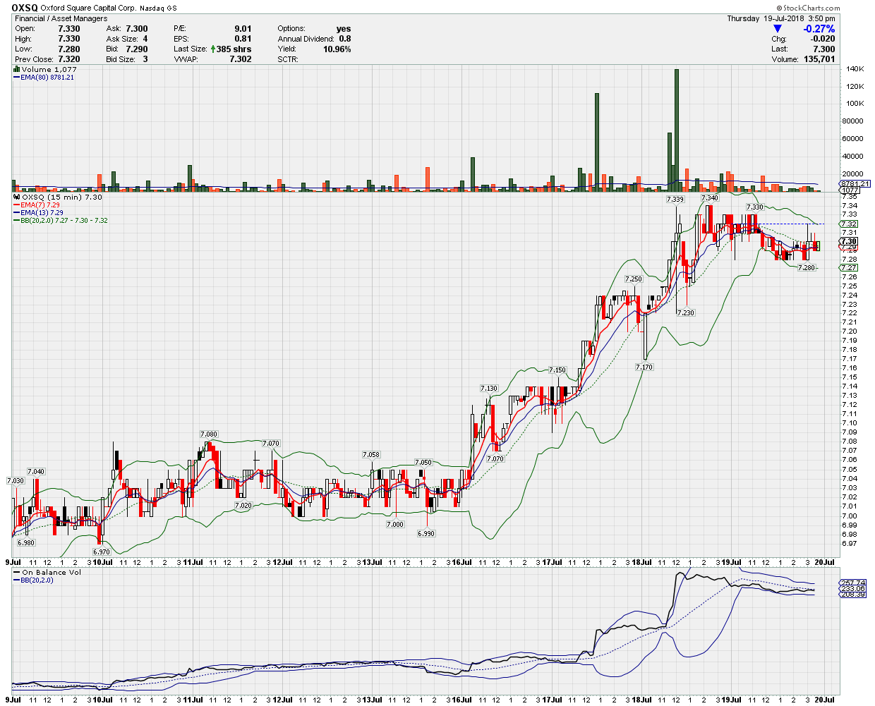Click the Options value yes
The image size is (875, 706).
[344, 29]
